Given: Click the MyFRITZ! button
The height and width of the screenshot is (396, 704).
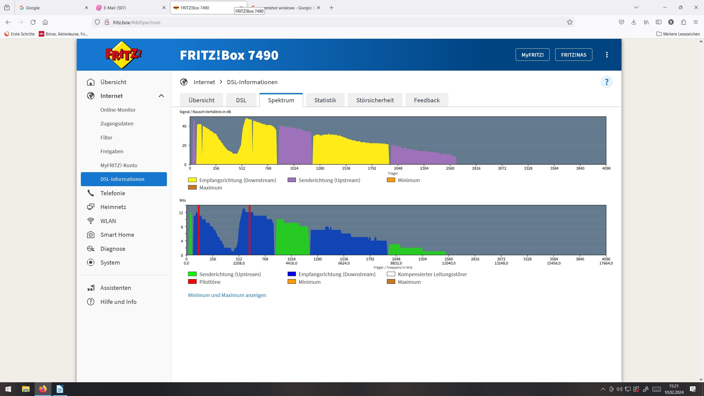Looking at the screenshot, I should tap(532, 55).
